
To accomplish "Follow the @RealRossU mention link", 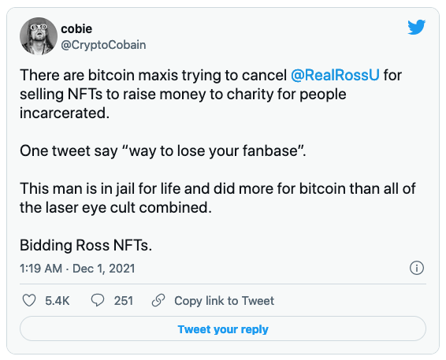I will point(335,76).
